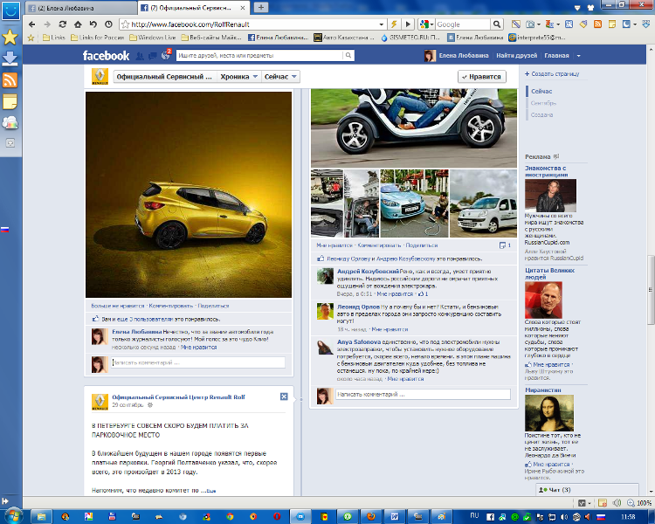The image size is (655, 524).
Task: Open Opera from the Windows taskbar
Action: pyautogui.click(x=277, y=516)
